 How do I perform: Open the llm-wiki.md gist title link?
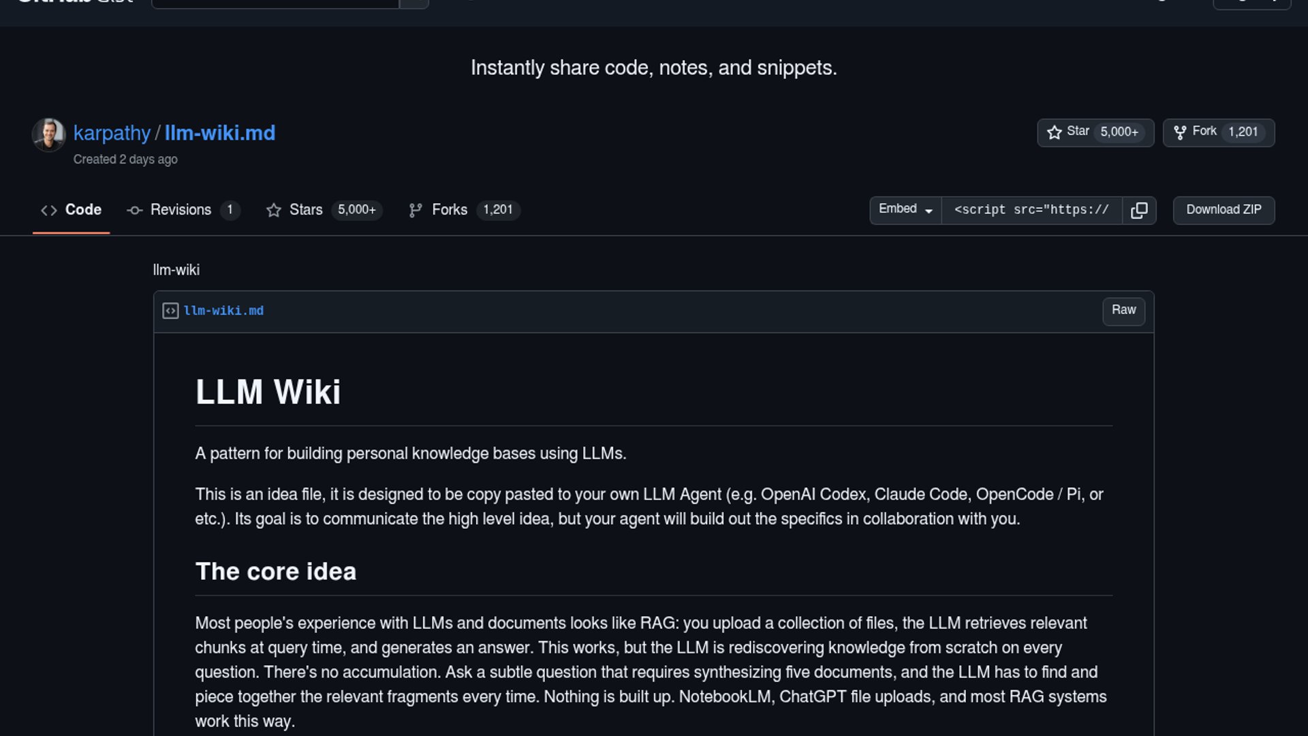tap(220, 133)
